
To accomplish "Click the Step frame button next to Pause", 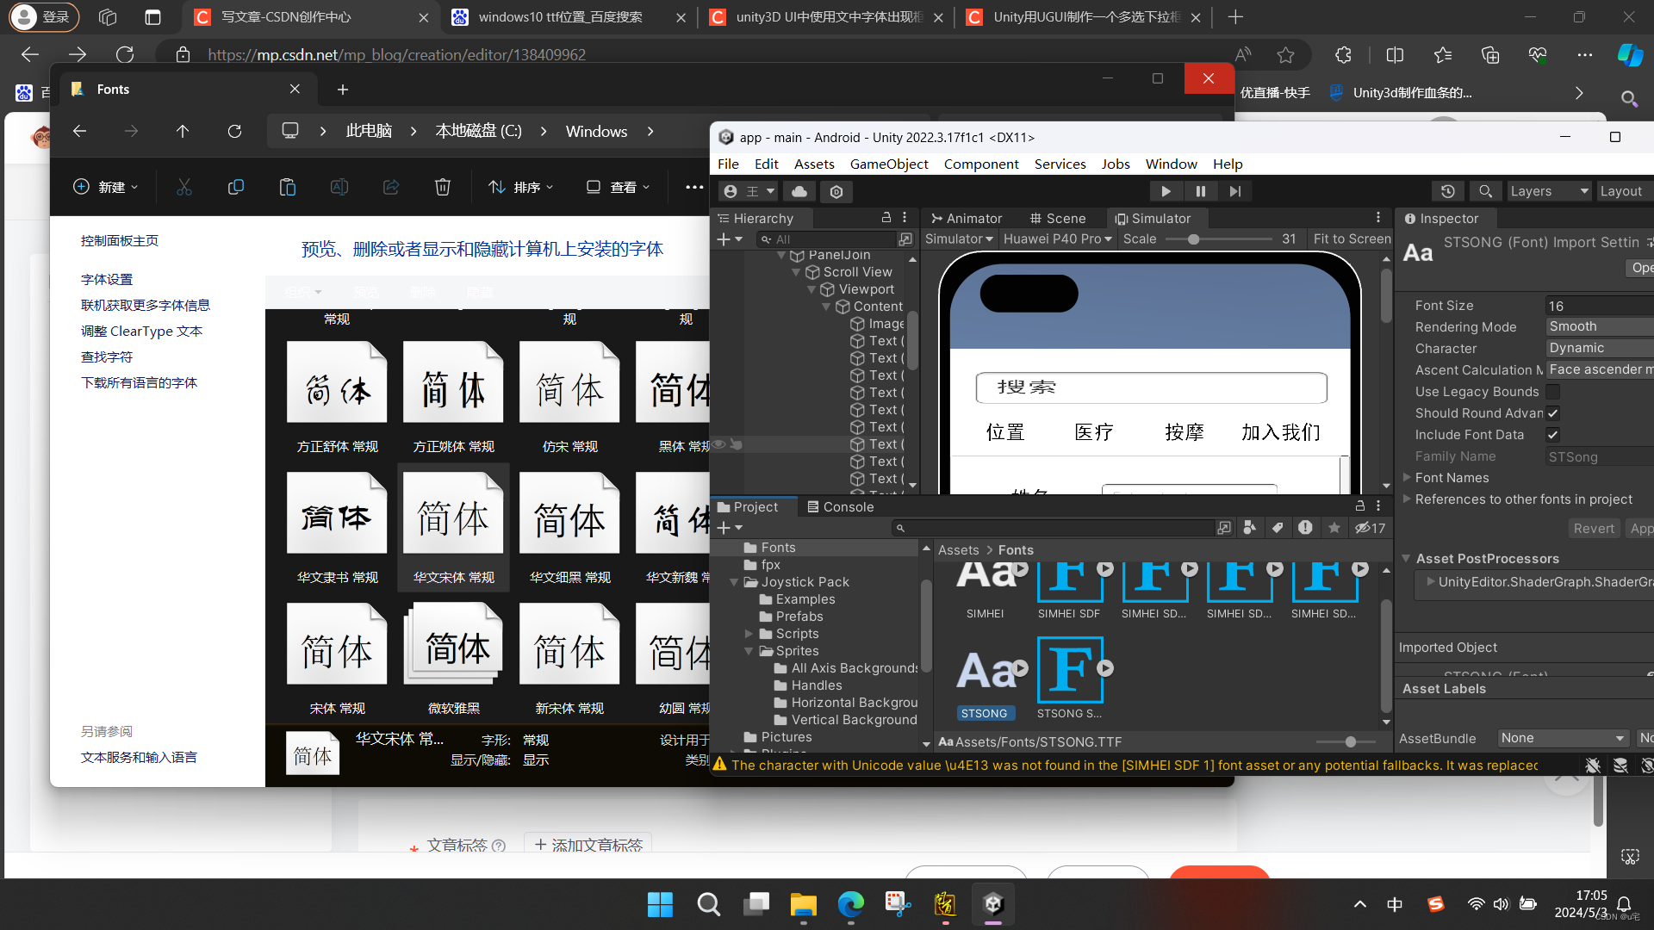I will point(1235,190).
